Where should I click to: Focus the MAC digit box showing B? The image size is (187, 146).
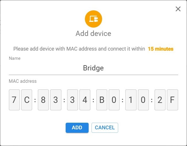(102, 100)
